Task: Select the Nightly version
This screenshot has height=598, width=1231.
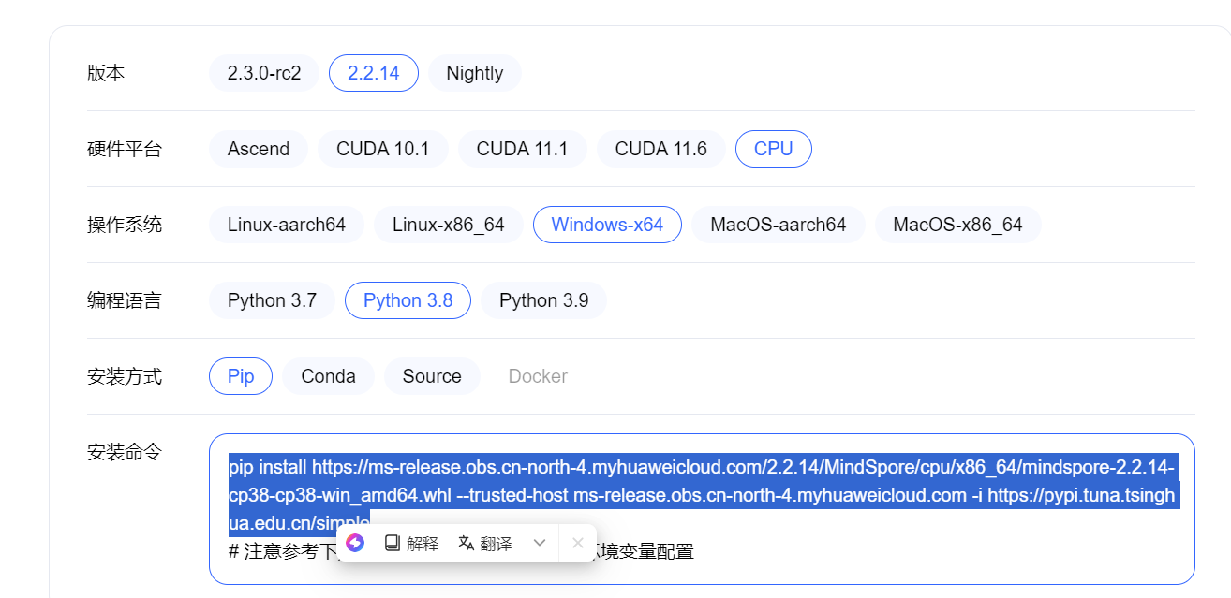Action: tap(475, 73)
